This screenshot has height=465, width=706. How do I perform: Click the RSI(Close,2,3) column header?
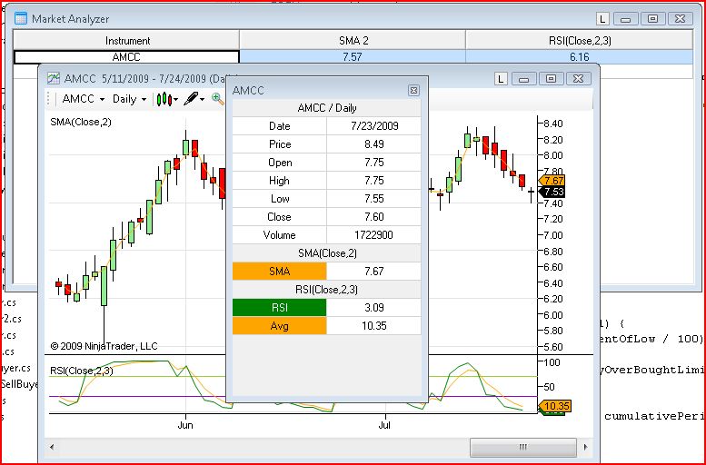(579, 41)
